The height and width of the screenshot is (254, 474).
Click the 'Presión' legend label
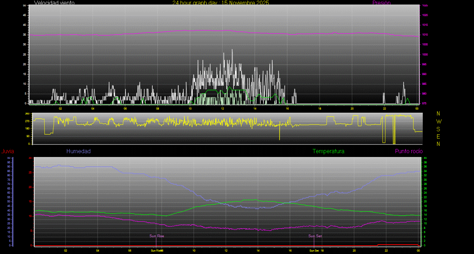click(x=381, y=3)
